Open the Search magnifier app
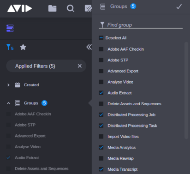This screenshot has height=174, width=190. [71, 8]
